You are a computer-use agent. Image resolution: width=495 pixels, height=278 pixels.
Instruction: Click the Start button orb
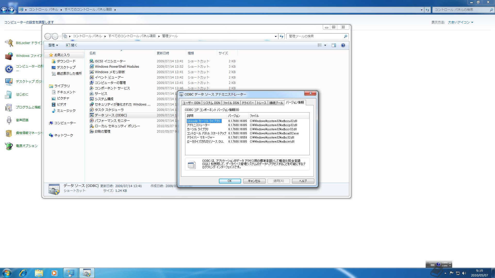pyautogui.click(x=7, y=273)
